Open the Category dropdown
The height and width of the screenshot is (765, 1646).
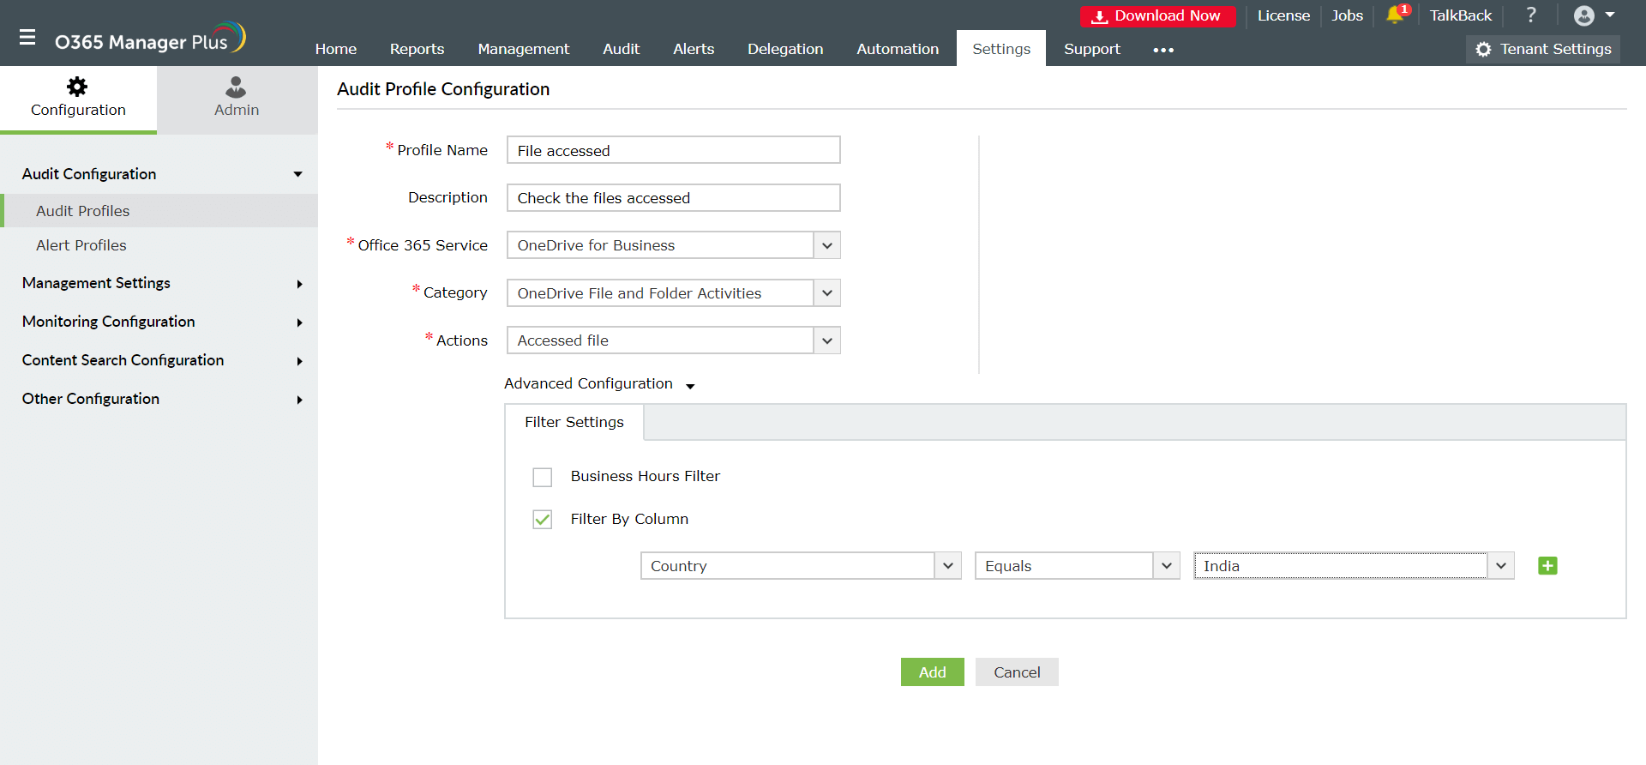(674, 293)
